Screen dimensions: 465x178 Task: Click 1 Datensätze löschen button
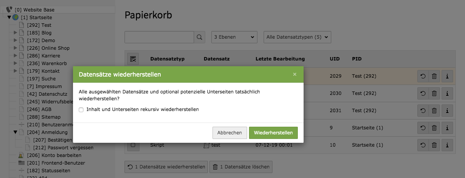241,167
